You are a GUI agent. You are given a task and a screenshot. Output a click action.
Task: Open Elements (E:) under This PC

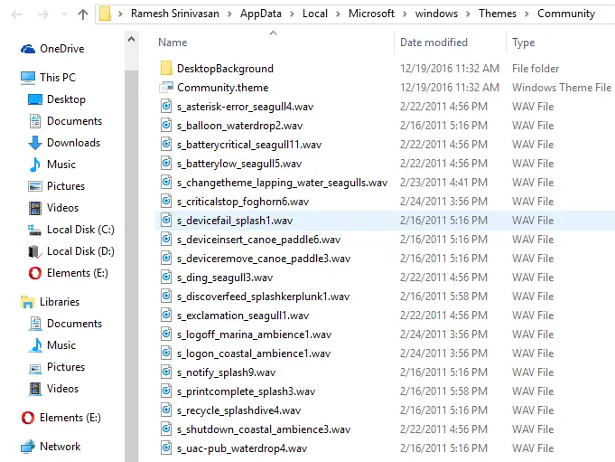point(78,273)
